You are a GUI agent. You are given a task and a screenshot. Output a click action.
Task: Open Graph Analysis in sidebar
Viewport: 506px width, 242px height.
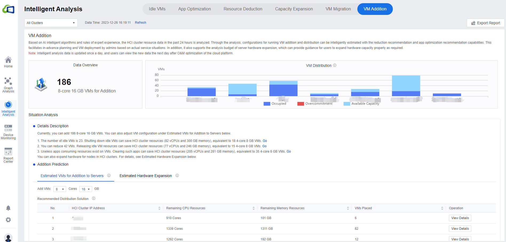[x=8, y=85]
